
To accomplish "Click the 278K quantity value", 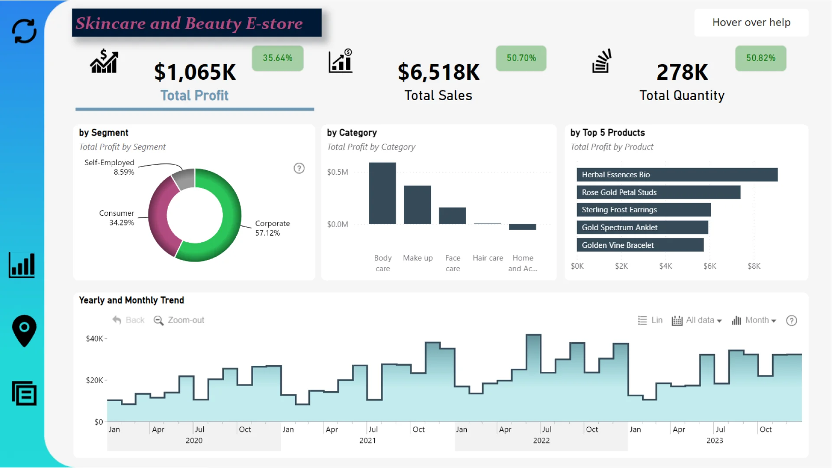I will (682, 72).
